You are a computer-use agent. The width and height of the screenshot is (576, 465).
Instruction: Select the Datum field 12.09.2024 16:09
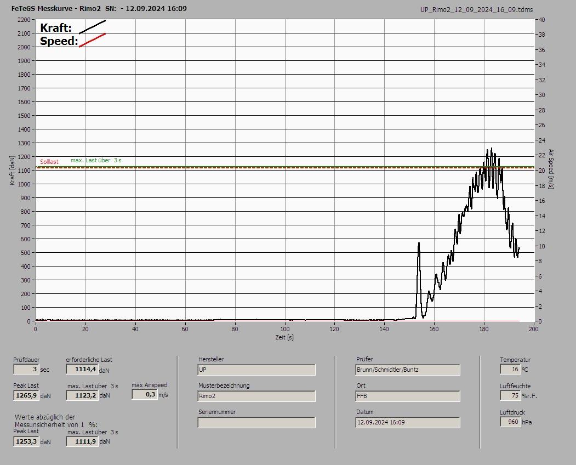tap(408, 423)
